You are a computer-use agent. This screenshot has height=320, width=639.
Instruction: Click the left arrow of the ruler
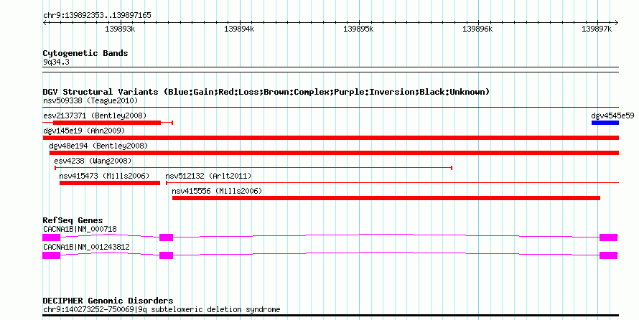pyautogui.click(x=45, y=23)
